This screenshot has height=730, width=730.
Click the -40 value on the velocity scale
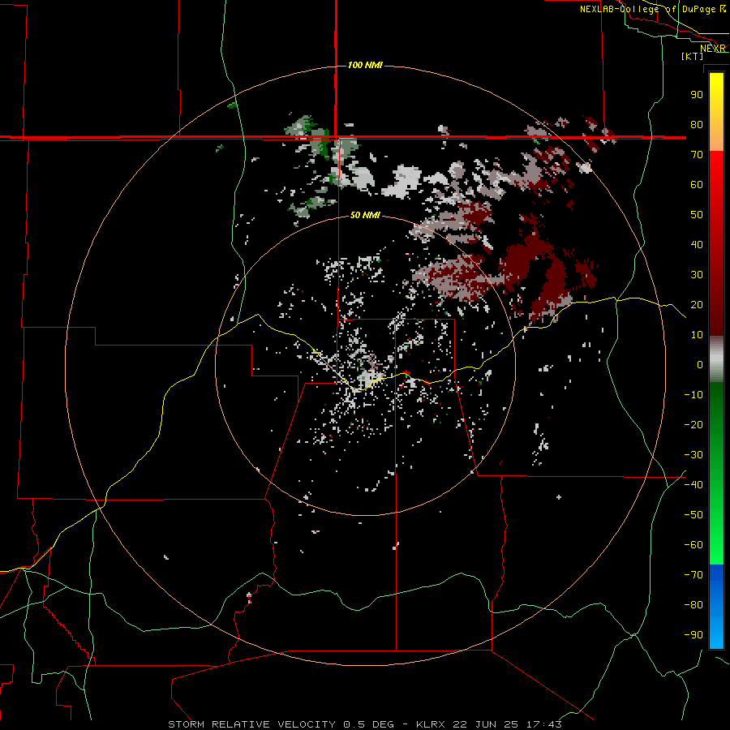click(693, 485)
